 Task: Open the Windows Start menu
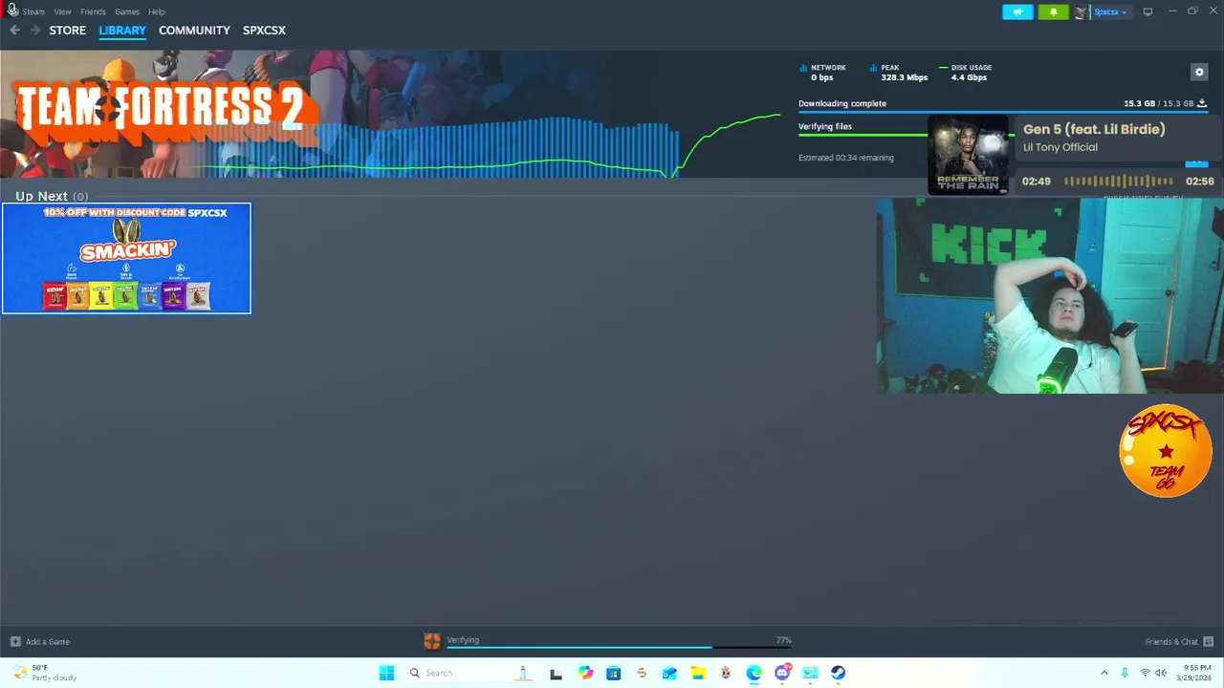386,673
